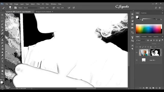Open the Histogram panel icon in collapsed dock
This screenshot has width=164, height=92.
pos(132,28)
